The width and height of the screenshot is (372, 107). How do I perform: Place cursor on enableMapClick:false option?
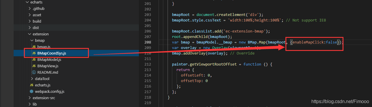click(x=315, y=42)
